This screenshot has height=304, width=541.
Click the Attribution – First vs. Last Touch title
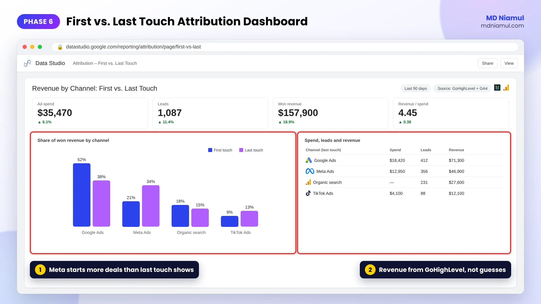pyautogui.click(x=105, y=63)
